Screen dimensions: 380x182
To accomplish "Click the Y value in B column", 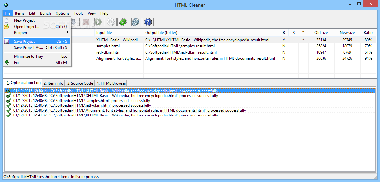I will [x=284, y=40].
